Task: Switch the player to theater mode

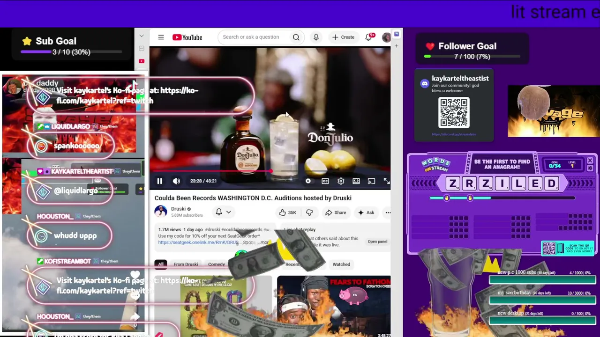Action: pos(356,181)
